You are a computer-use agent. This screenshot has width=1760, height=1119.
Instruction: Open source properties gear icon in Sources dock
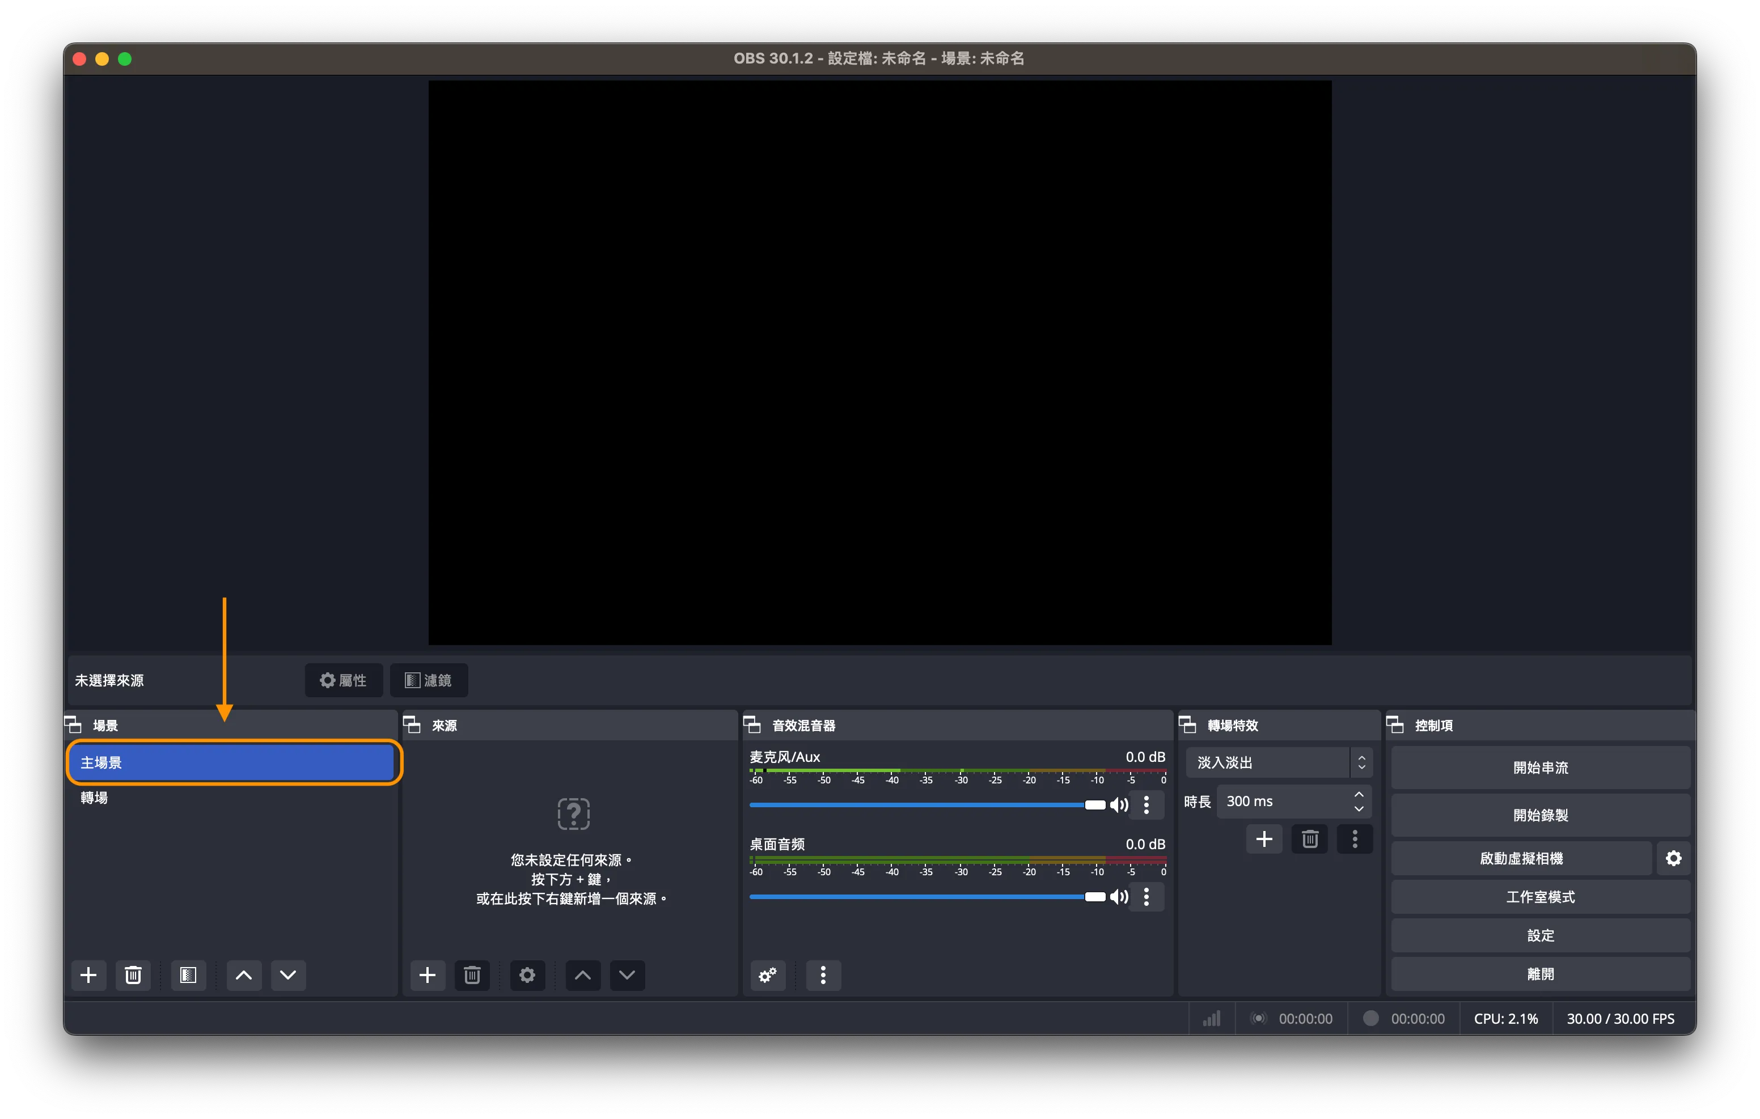tap(527, 975)
